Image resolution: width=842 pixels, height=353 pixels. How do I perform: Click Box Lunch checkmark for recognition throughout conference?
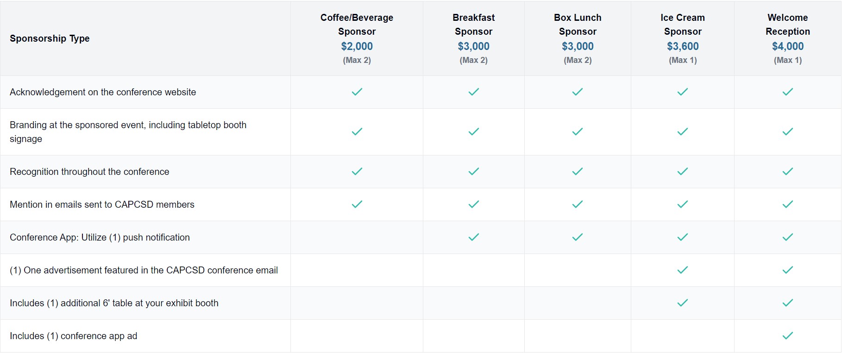click(578, 172)
